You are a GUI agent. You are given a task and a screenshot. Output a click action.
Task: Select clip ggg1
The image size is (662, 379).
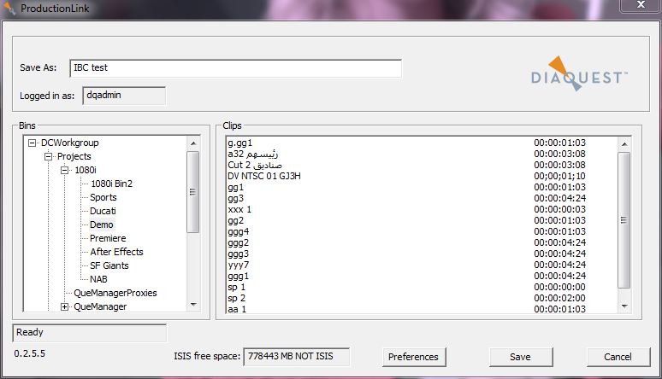[x=238, y=276]
